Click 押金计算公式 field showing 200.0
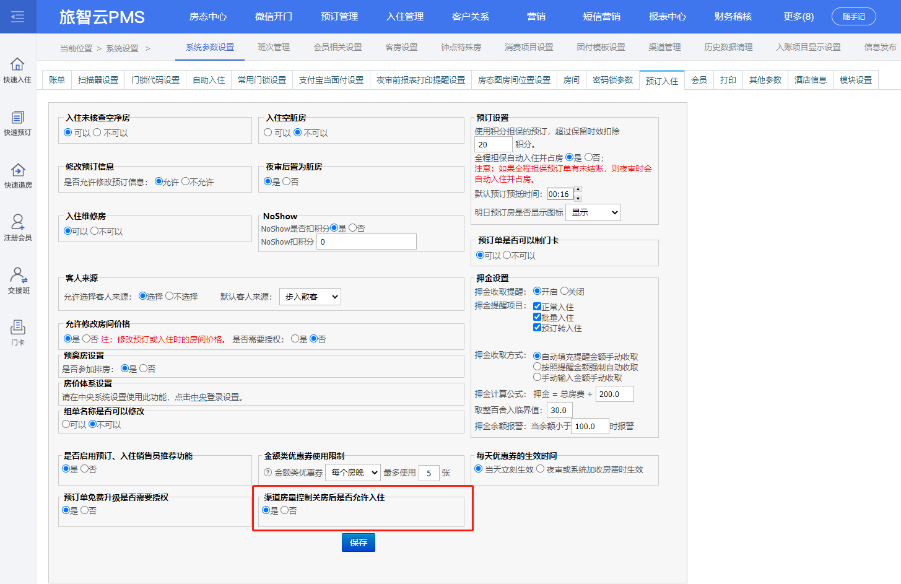 [x=615, y=394]
